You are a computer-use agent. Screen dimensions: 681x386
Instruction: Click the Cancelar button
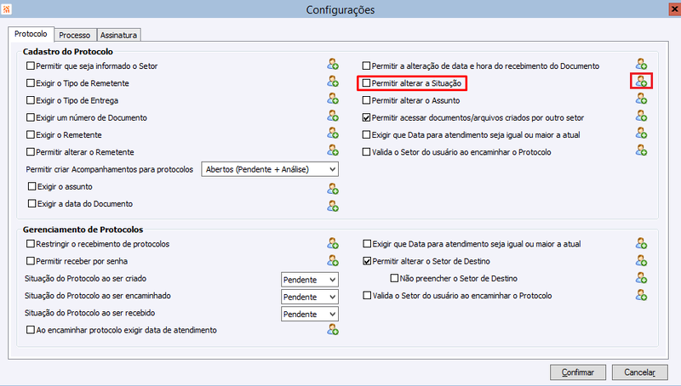[x=640, y=372]
